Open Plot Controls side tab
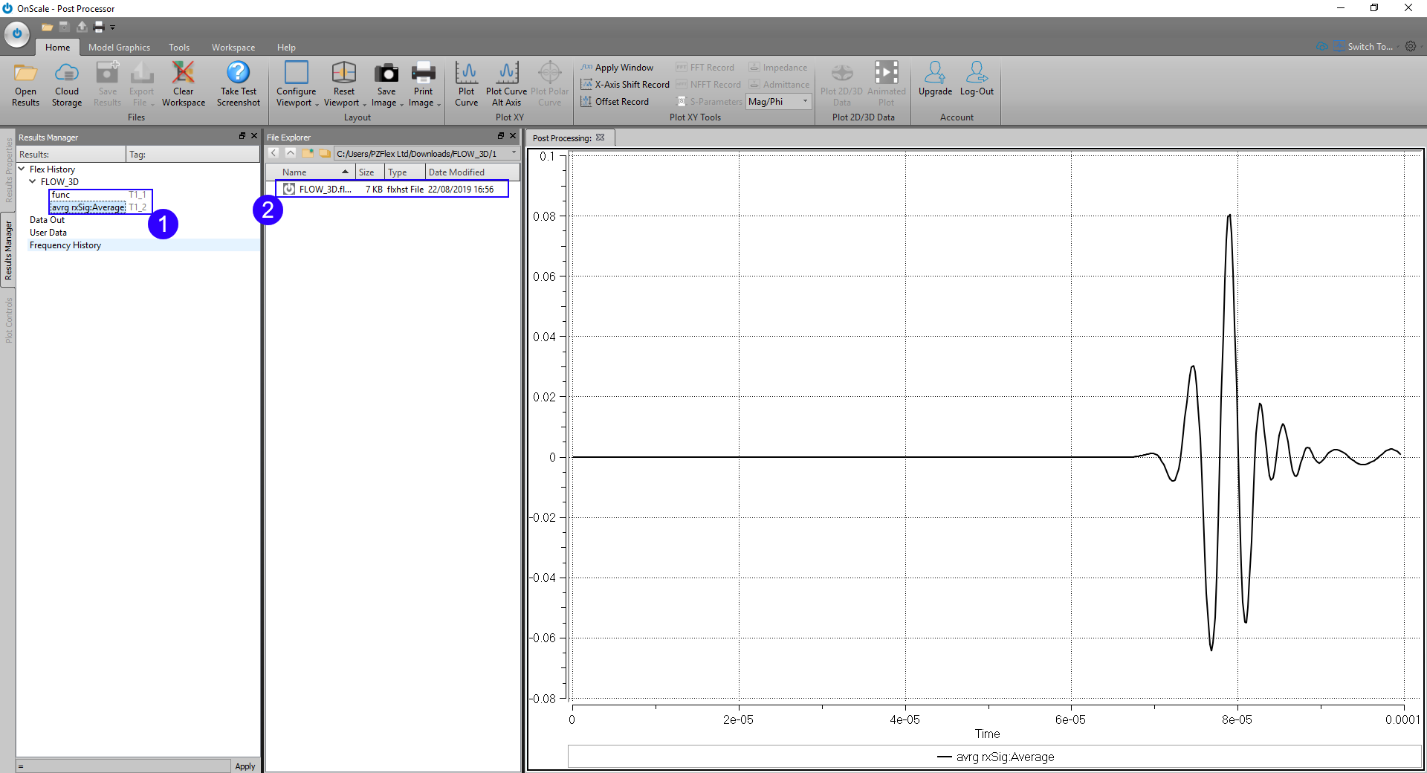Viewport: 1427px width, 773px height. [8, 320]
